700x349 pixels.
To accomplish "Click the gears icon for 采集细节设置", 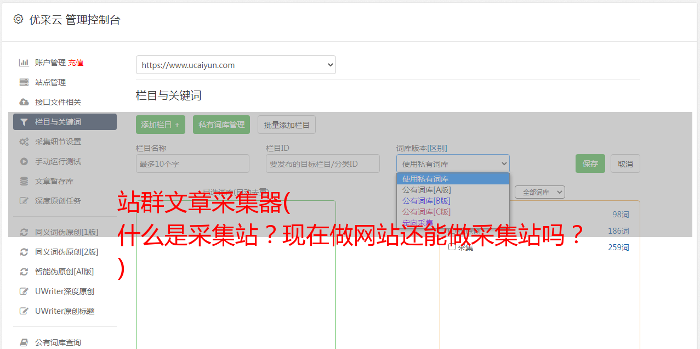I will coord(24,142).
